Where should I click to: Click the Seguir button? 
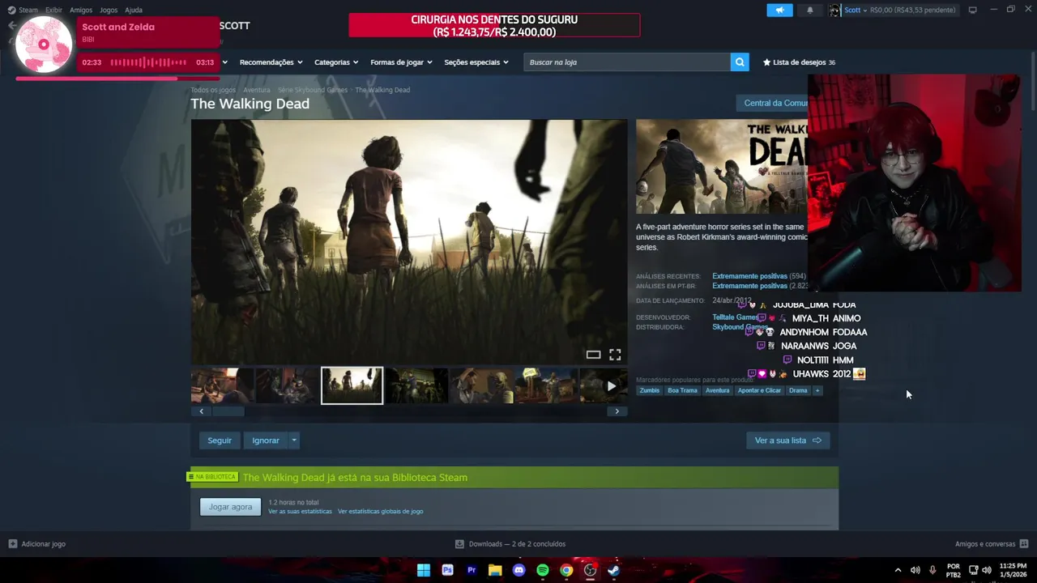point(220,440)
